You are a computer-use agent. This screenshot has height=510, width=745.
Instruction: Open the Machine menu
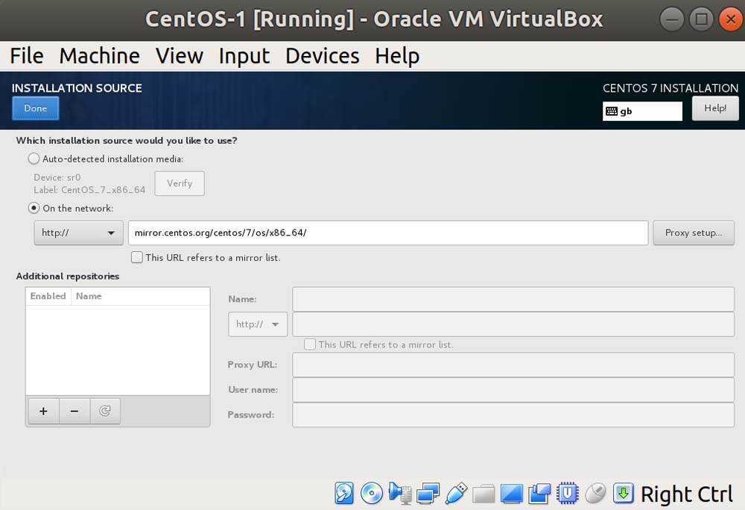(x=99, y=56)
